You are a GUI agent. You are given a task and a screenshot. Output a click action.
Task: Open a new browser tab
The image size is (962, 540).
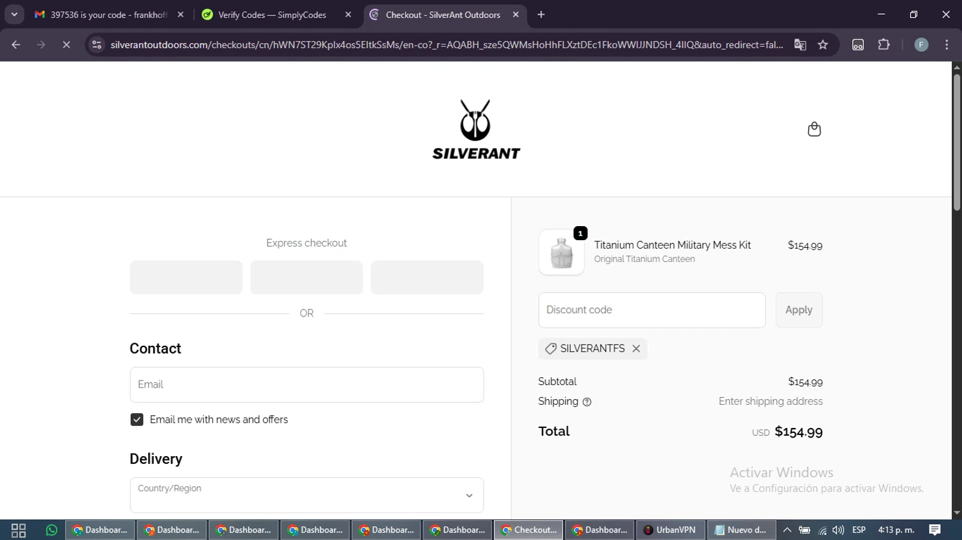541,14
